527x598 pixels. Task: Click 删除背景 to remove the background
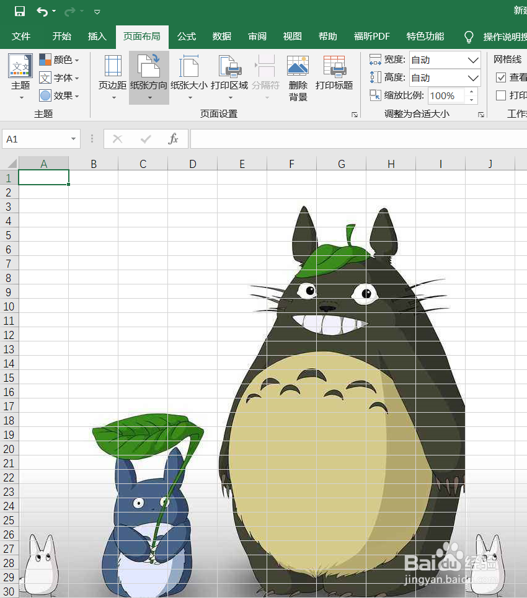pos(298,78)
